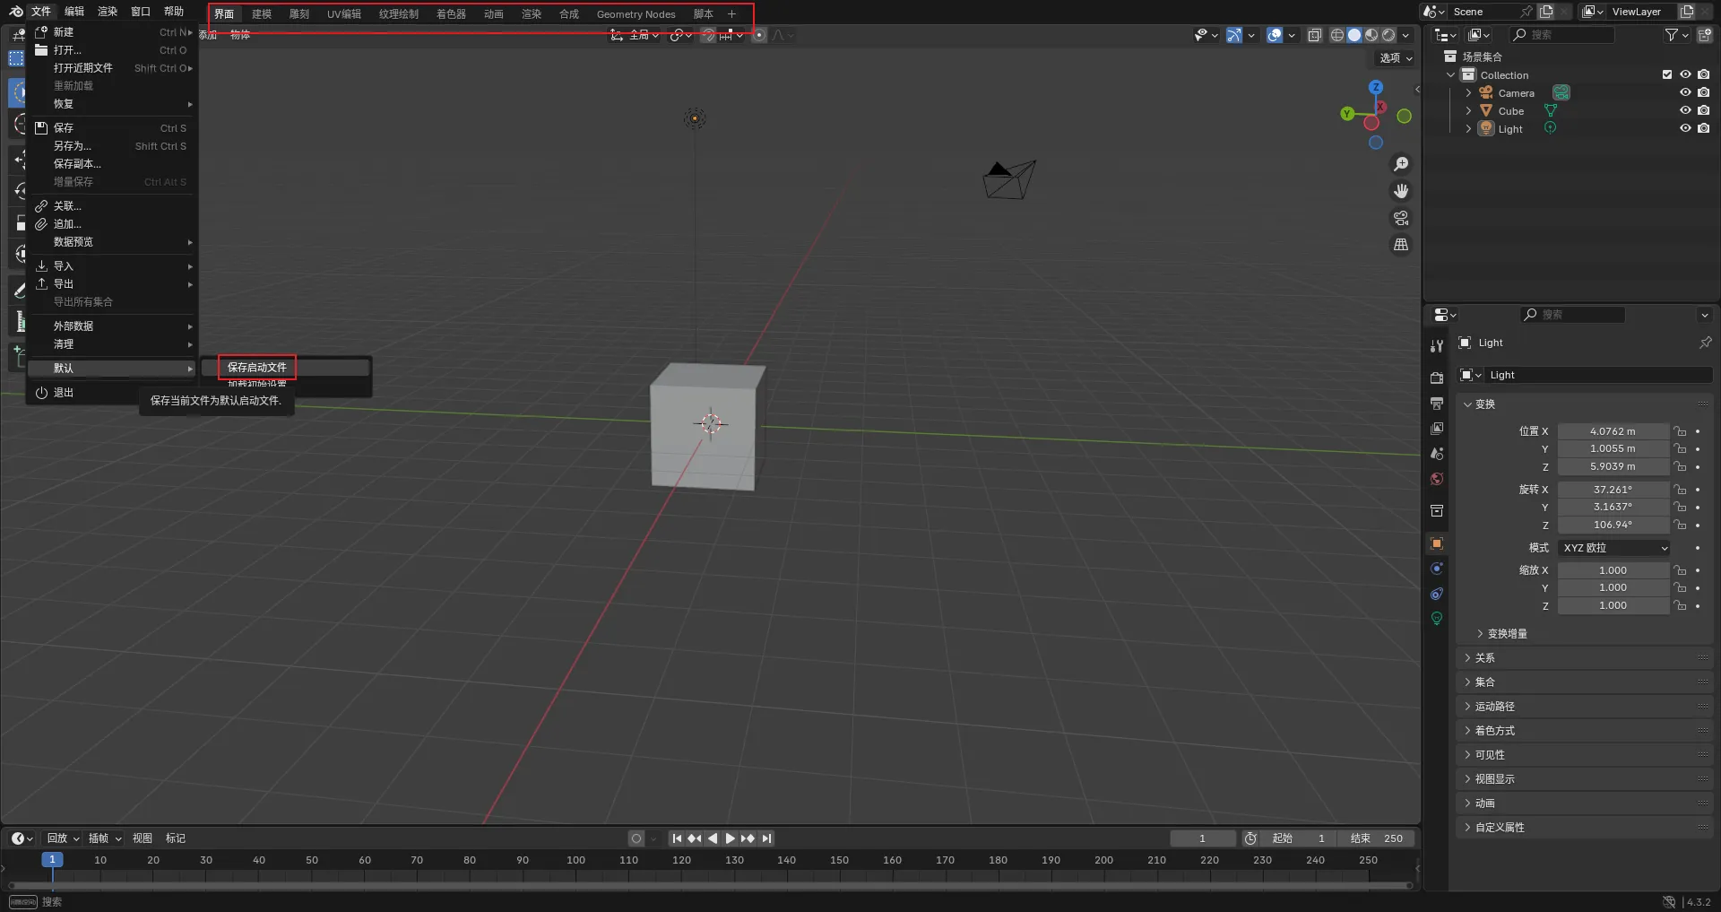Image resolution: width=1721 pixels, height=912 pixels.
Task: Hide Camera in viewport via eye icon
Action: 1685,92
